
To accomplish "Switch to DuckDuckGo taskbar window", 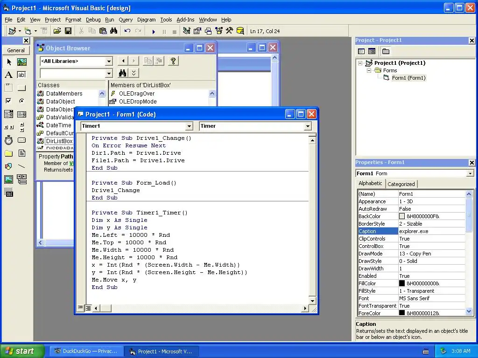I will (86, 351).
